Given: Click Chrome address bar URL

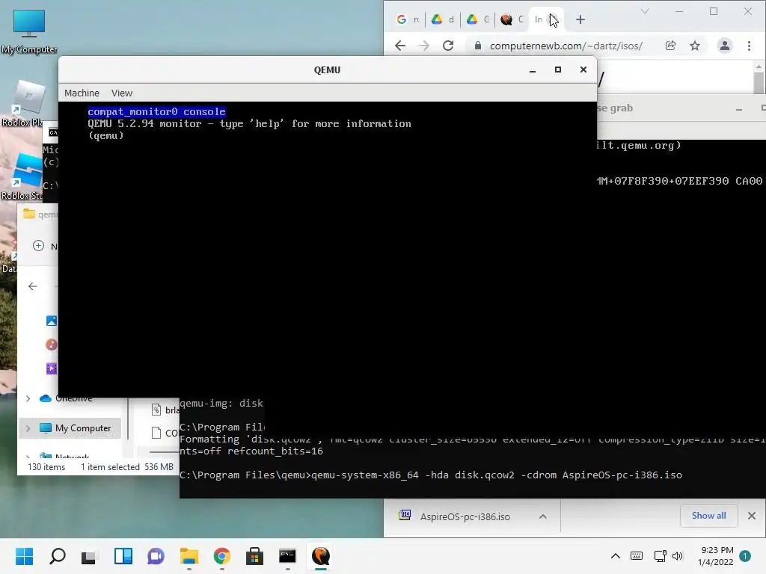Looking at the screenshot, I should click(x=566, y=46).
